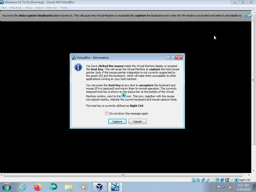Click the optical disk status icon
This screenshot has height=192, width=256.
pos(194,180)
